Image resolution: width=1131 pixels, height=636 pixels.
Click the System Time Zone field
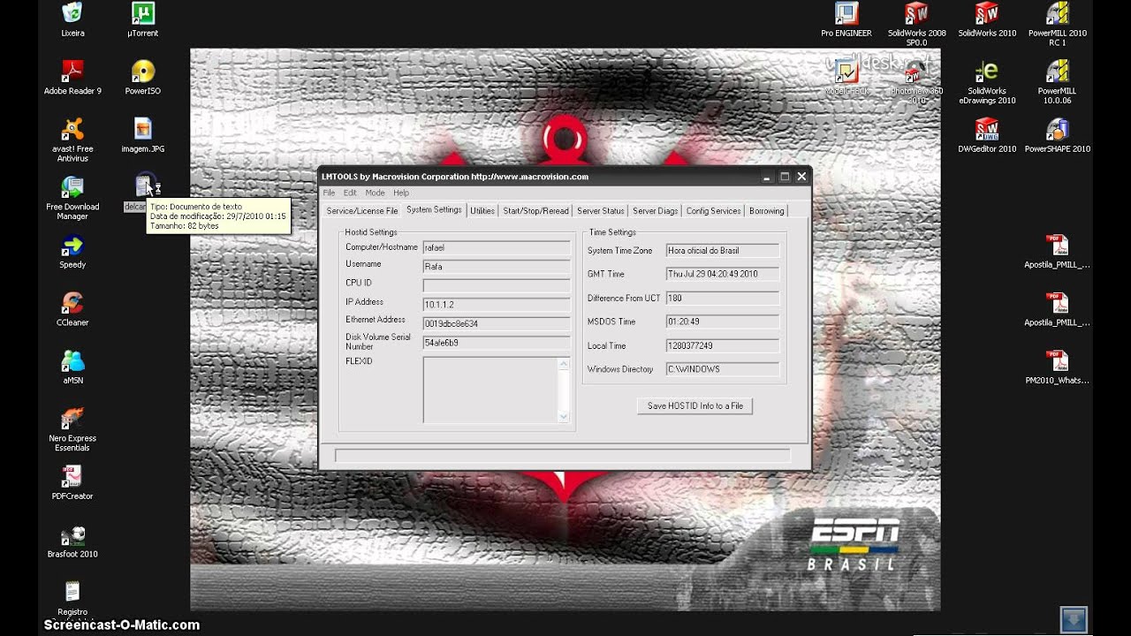pyautogui.click(x=723, y=251)
